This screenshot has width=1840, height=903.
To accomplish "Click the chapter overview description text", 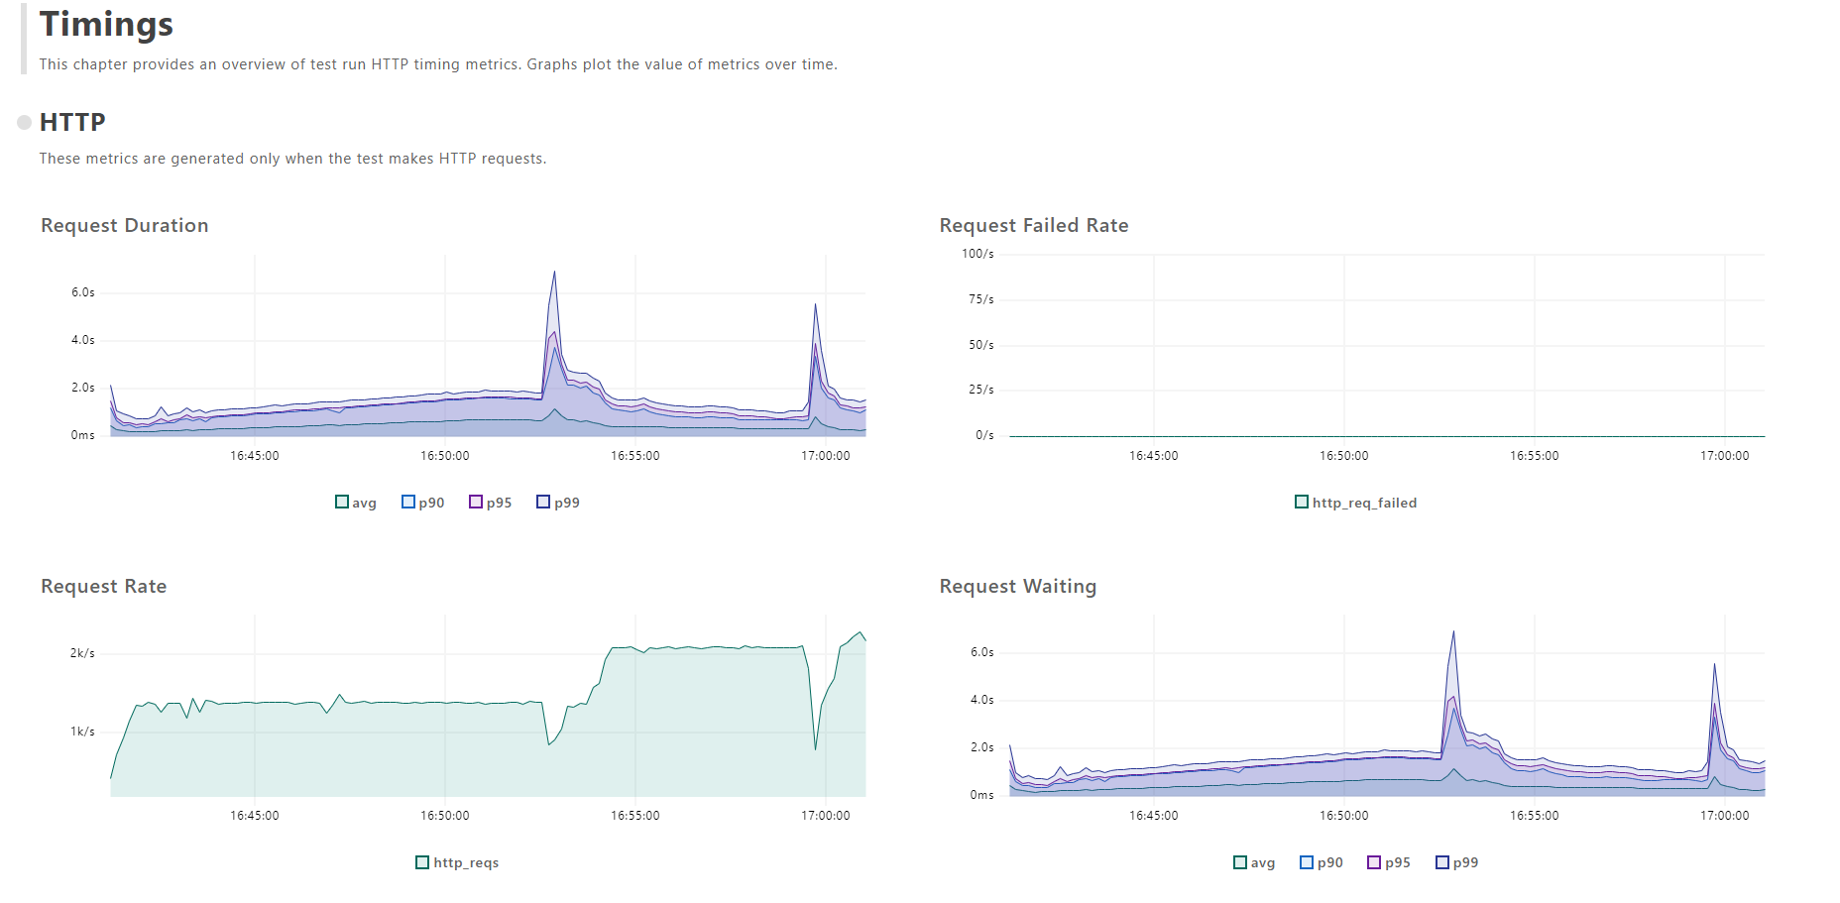I will click(438, 64).
